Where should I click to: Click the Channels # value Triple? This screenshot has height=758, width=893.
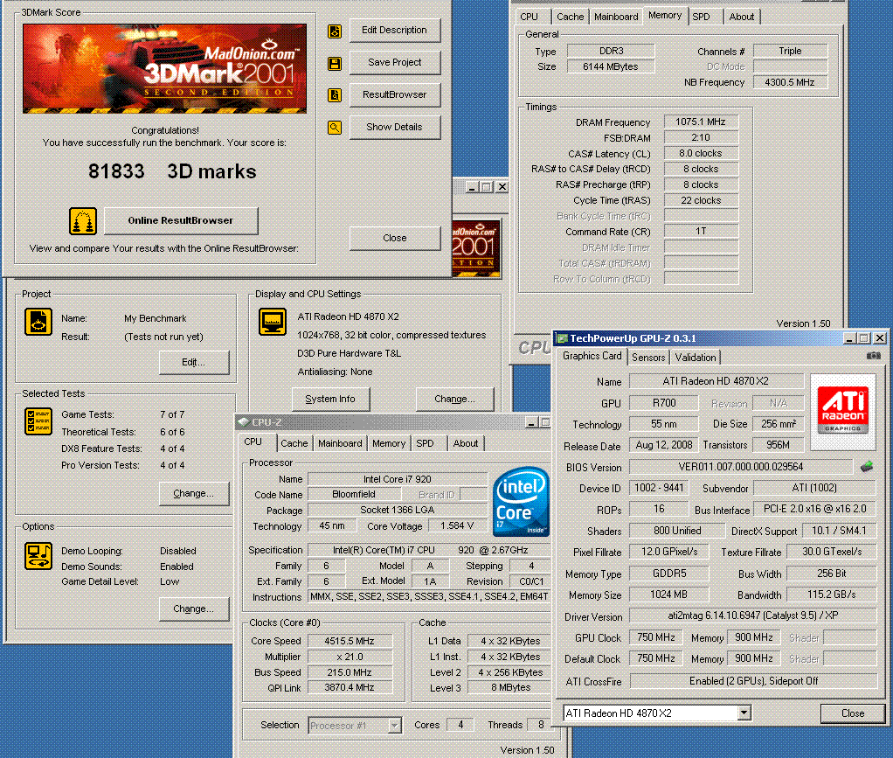tap(790, 51)
